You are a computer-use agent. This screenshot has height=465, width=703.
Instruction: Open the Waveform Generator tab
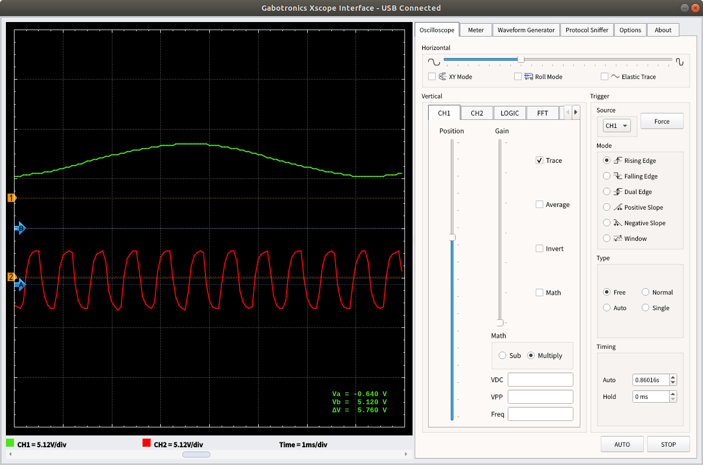click(x=526, y=30)
